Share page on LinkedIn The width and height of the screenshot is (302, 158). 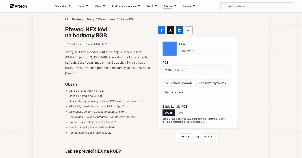coord(180,30)
